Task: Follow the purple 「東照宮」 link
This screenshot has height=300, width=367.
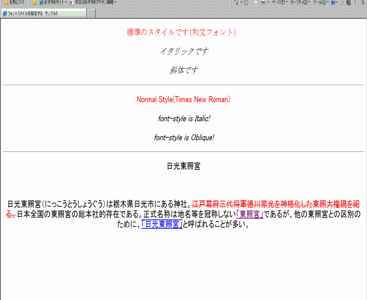Action: 250,214
